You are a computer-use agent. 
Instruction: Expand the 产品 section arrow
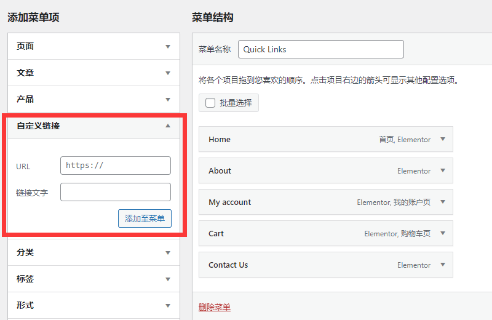tap(168, 100)
